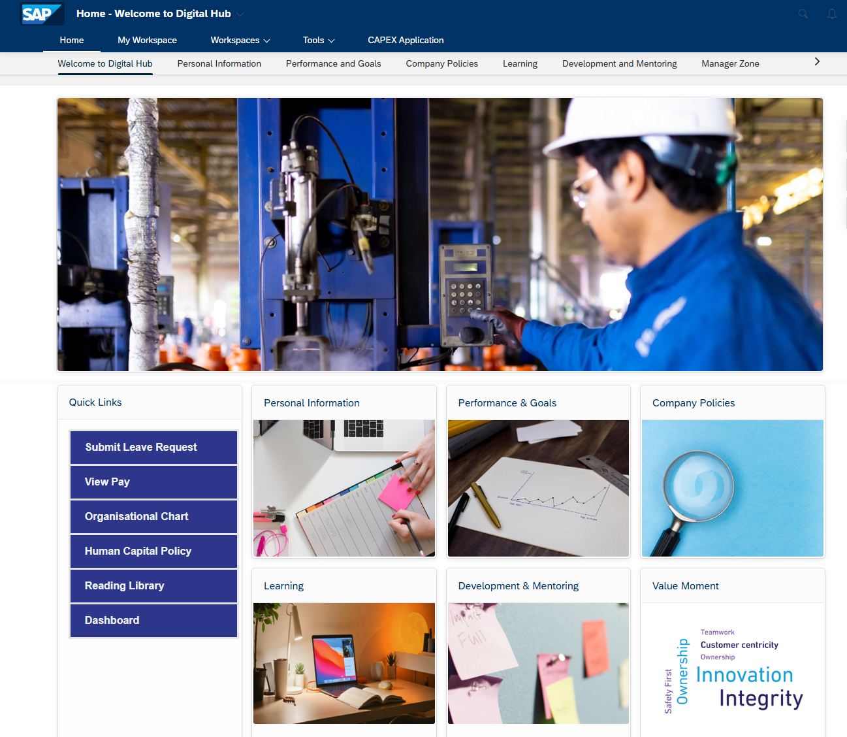Open the Personal Information card image
Image resolution: width=847 pixels, height=737 pixels.
point(344,488)
